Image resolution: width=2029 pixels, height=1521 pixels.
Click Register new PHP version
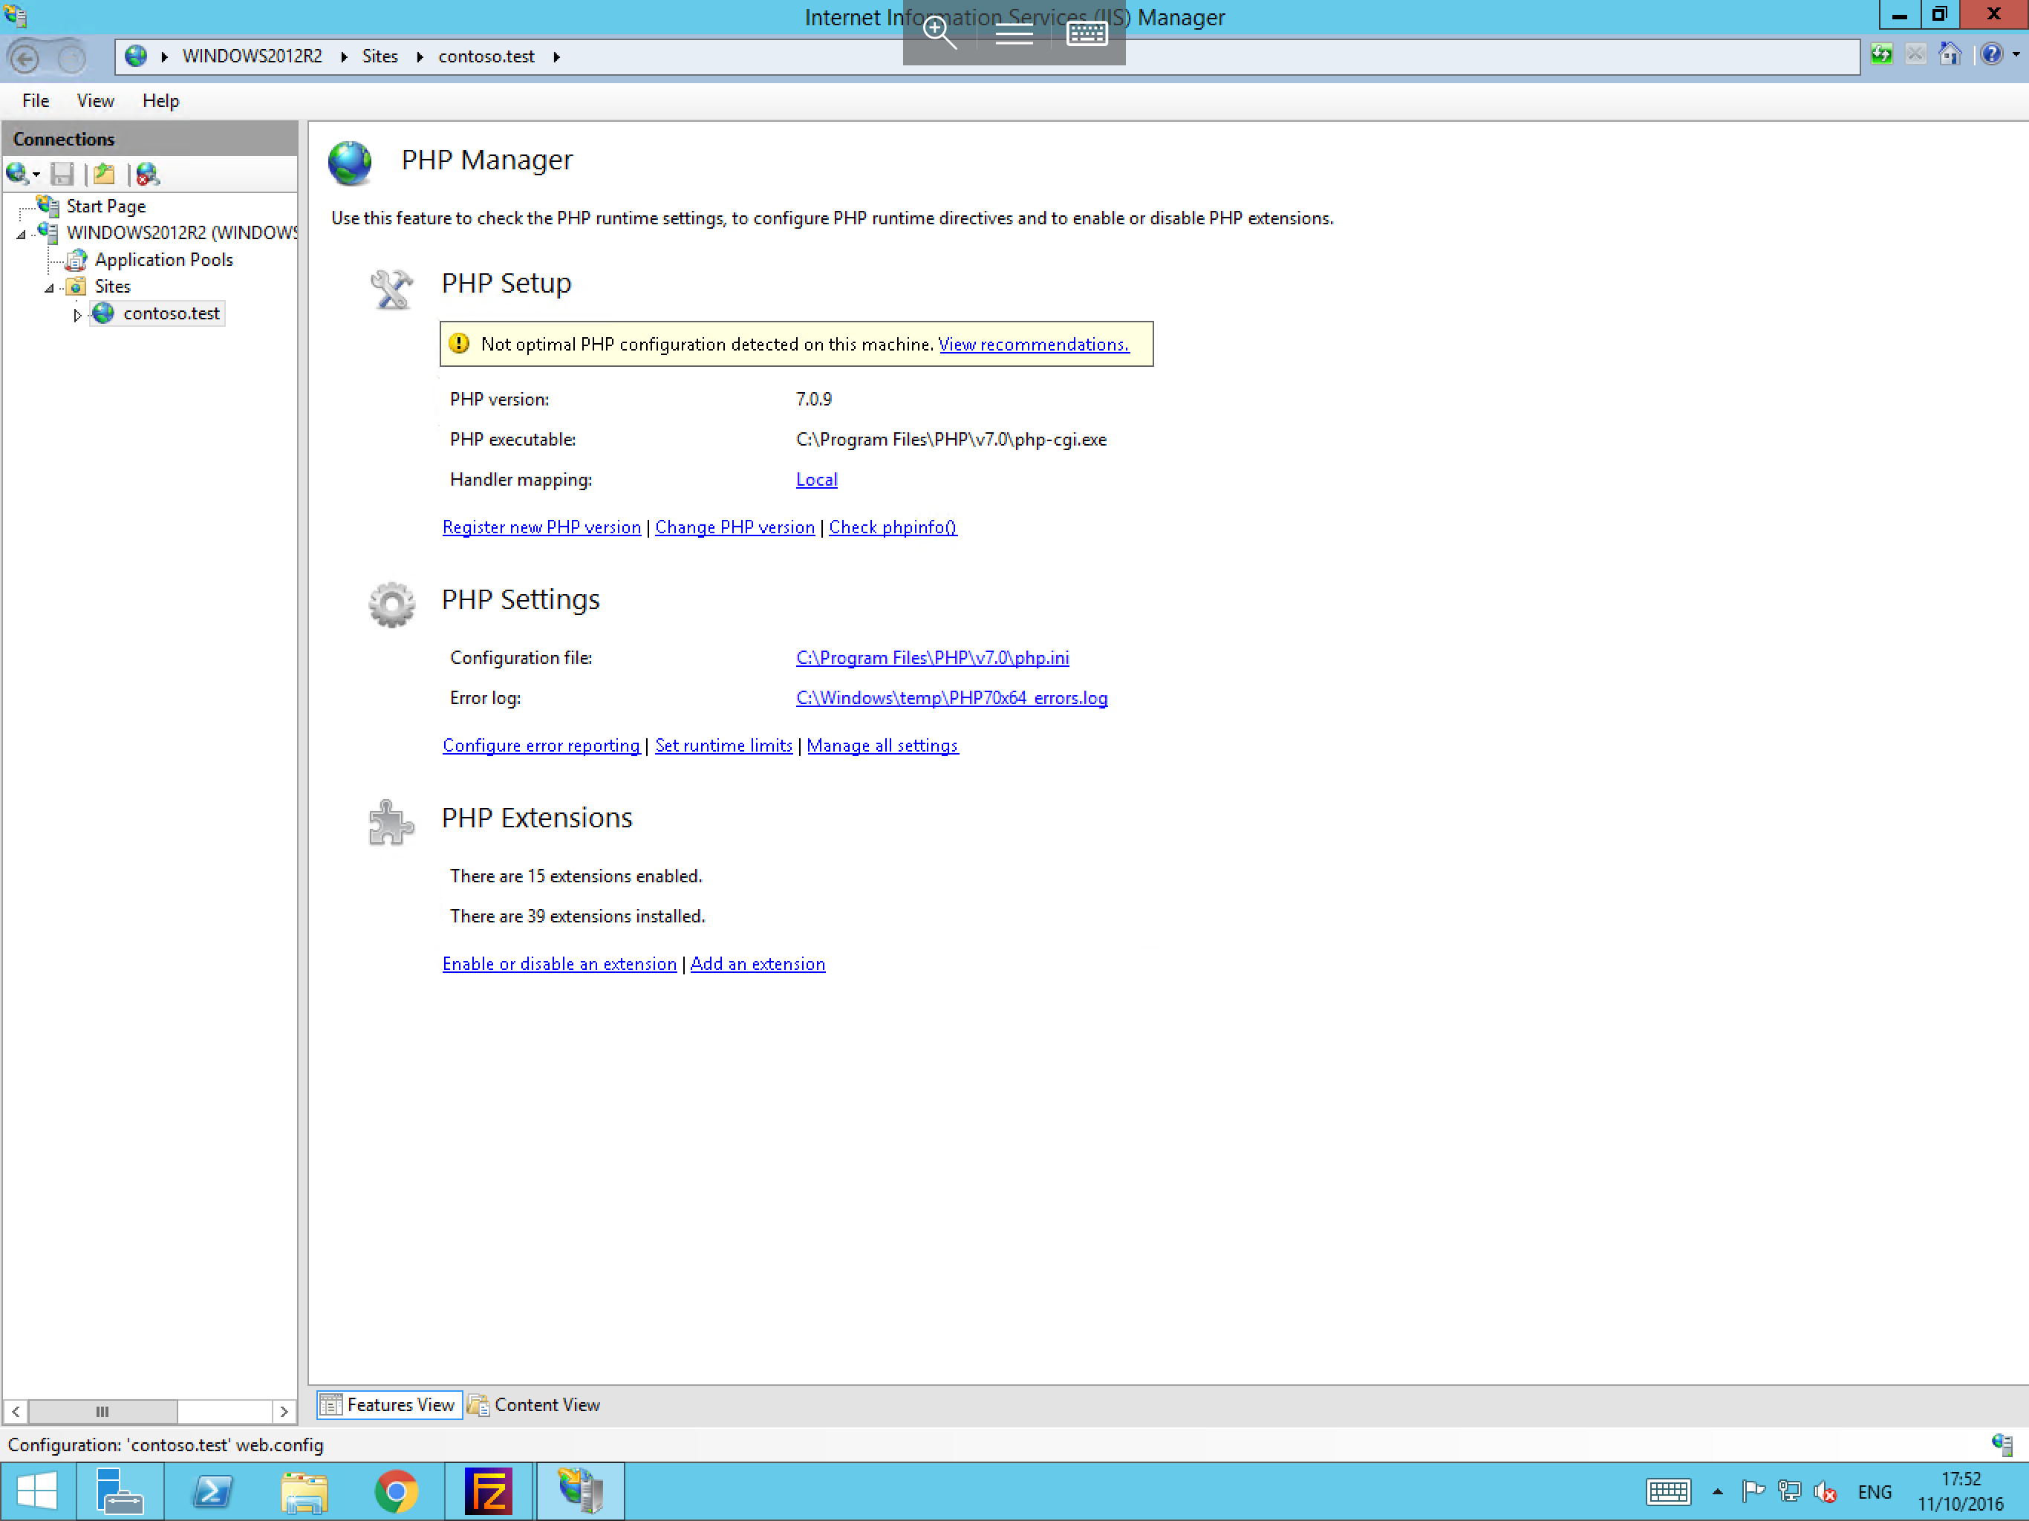click(x=541, y=527)
